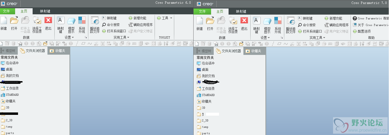Click 打开系统窗口 in Creo 7.0 window

point(310,31)
